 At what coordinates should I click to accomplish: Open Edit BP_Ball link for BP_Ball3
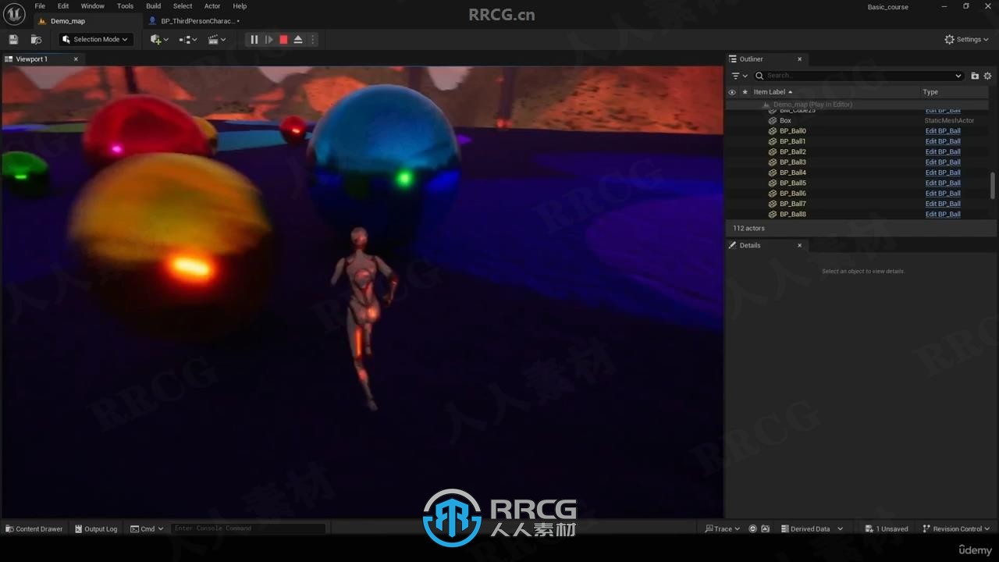943,162
